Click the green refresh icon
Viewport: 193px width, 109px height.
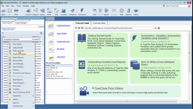tap(156, 28)
